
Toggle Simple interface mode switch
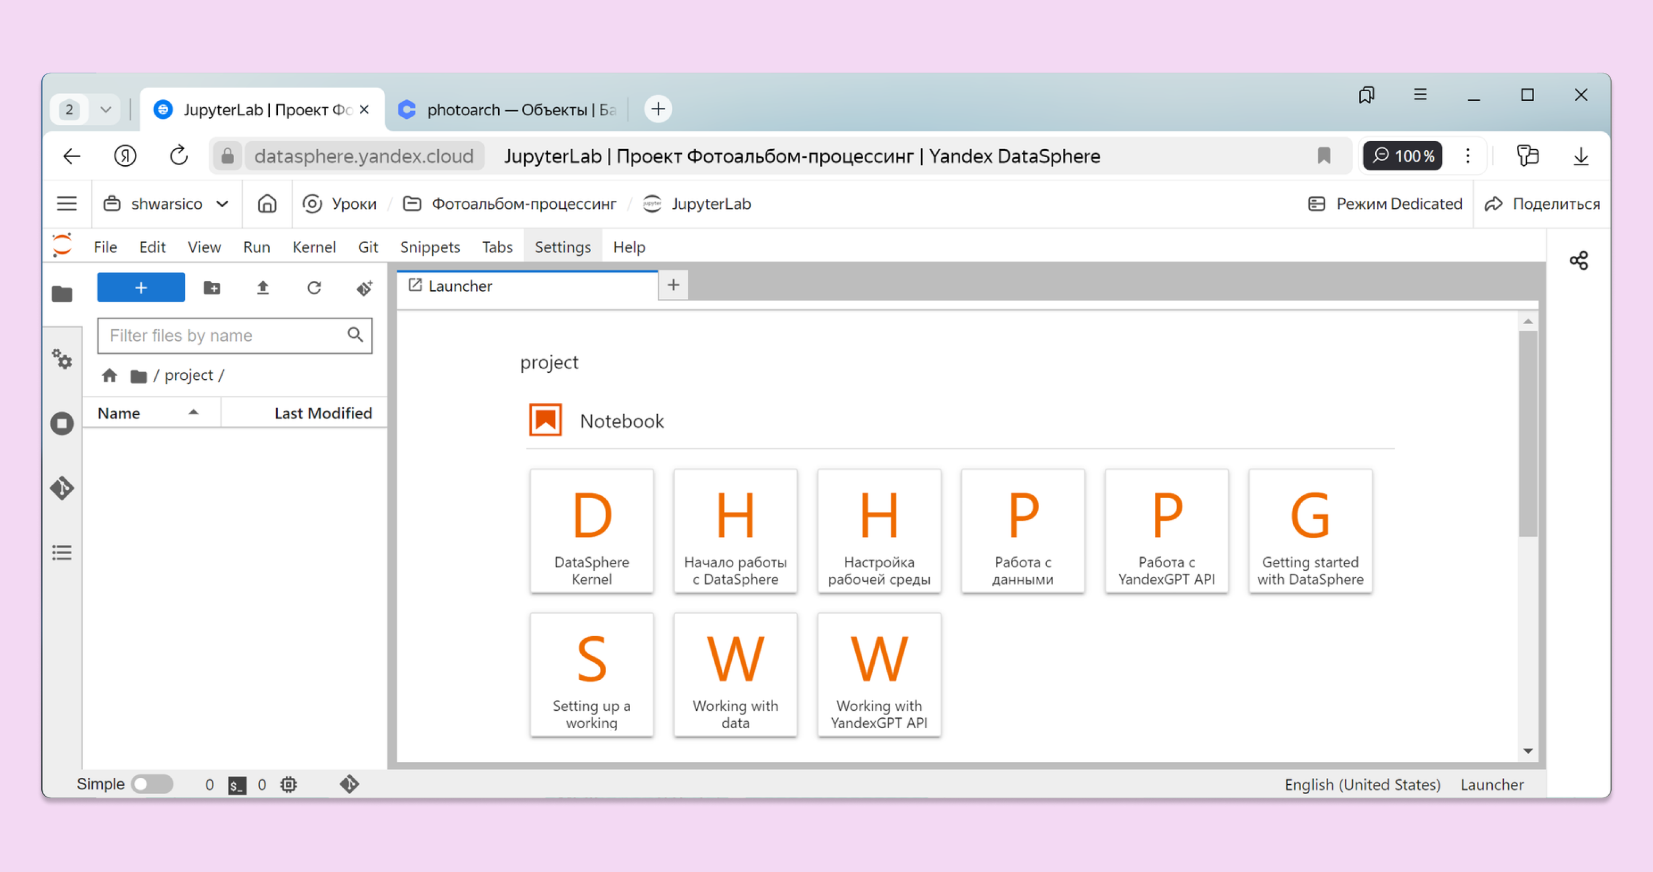pos(152,784)
